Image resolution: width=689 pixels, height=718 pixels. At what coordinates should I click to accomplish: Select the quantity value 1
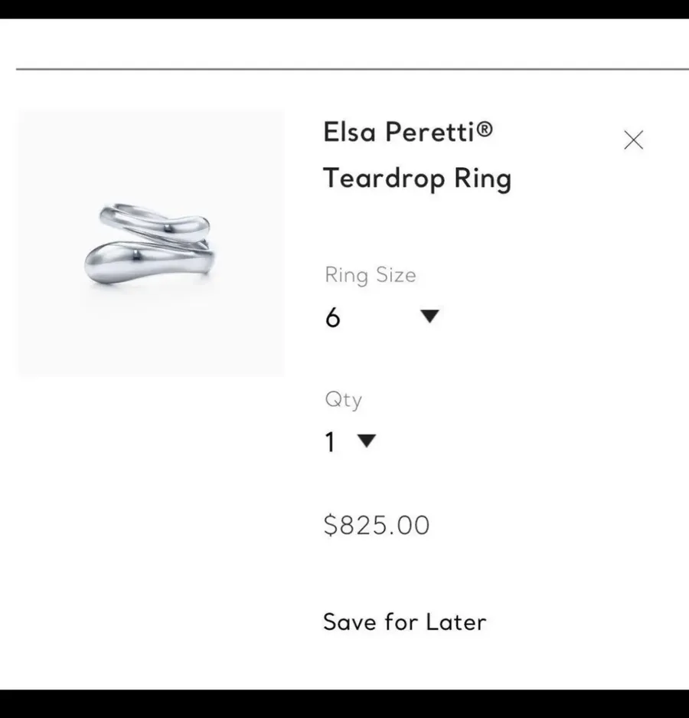pos(330,442)
